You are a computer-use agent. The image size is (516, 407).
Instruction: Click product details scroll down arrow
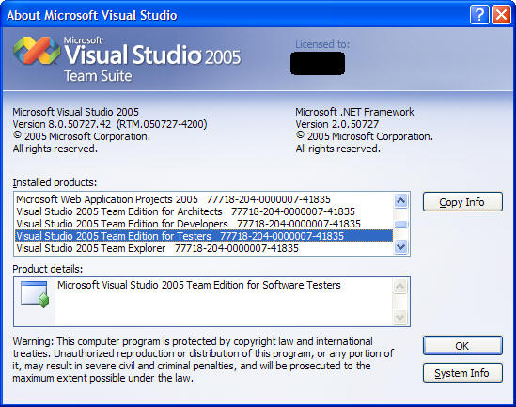click(400, 317)
